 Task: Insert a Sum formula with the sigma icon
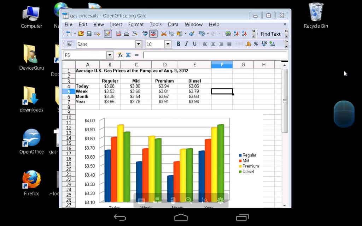tap(128, 55)
